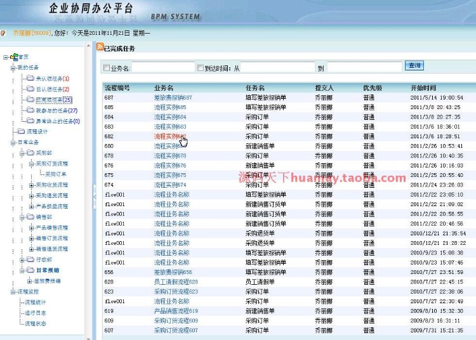
Task: Click the folder icon of 流程设计
Action: [x=21, y=131]
